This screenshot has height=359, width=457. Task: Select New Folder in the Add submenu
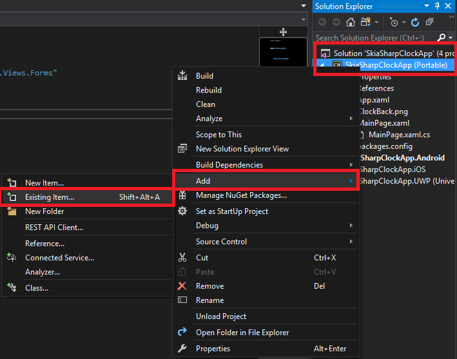click(x=44, y=211)
